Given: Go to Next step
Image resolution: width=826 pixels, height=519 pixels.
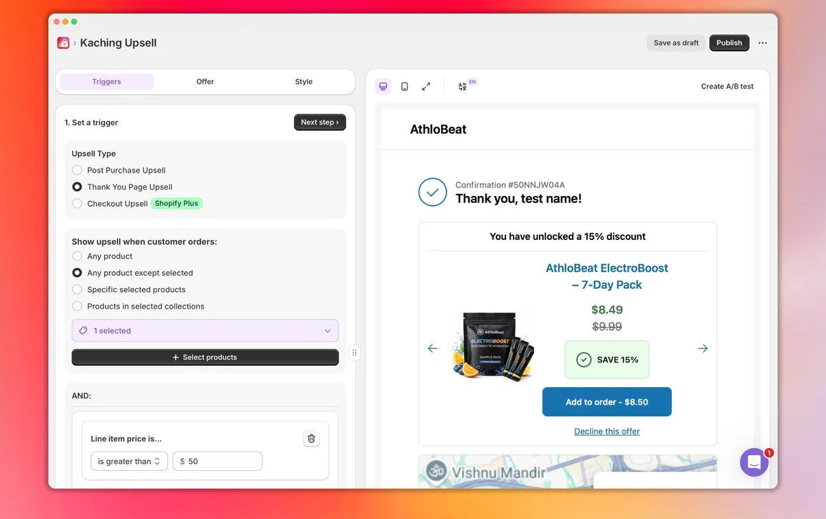Looking at the screenshot, I should pos(320,122).
